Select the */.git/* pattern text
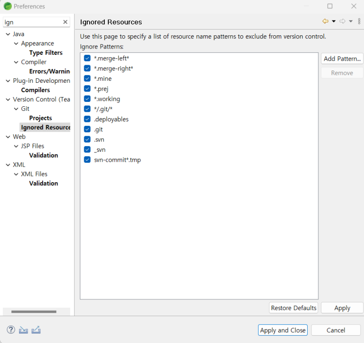Image resolution: width=364 pixels, height=343 pixels. [x=103, y=109]
